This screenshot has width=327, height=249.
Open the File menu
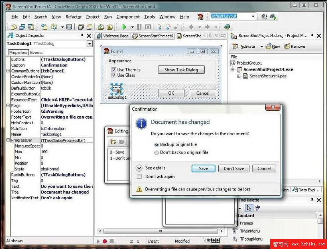tap(14, 17)
